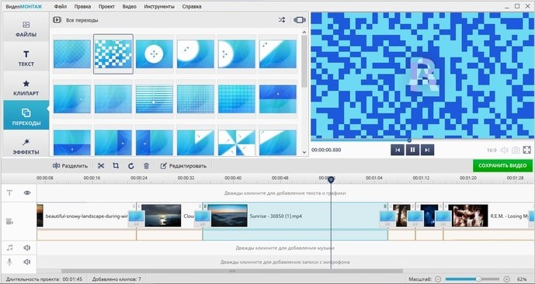
Task: Click the Масштаб slider handle
Action: [x=478, y=279]
